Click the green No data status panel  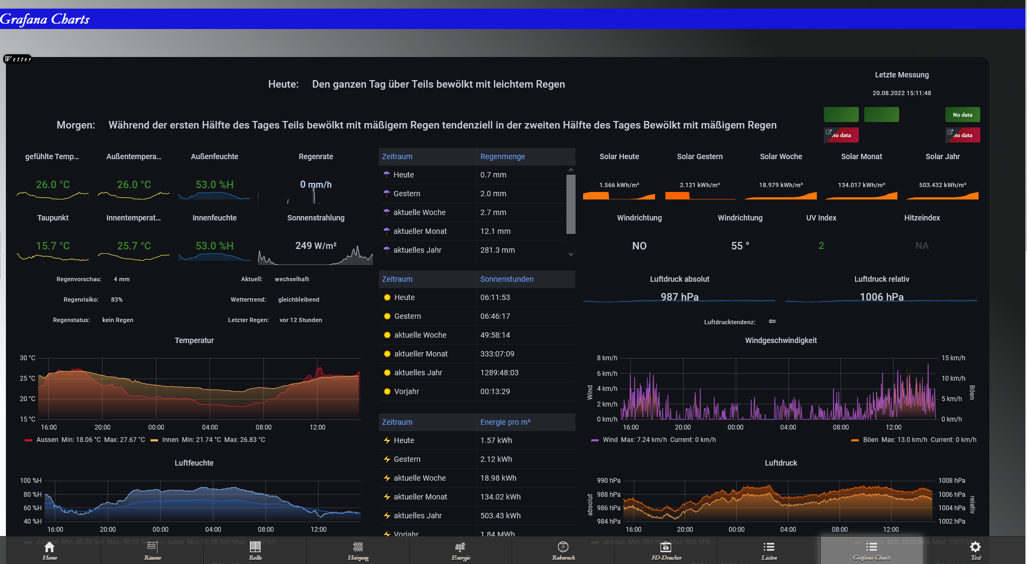[x=963, y=115]
